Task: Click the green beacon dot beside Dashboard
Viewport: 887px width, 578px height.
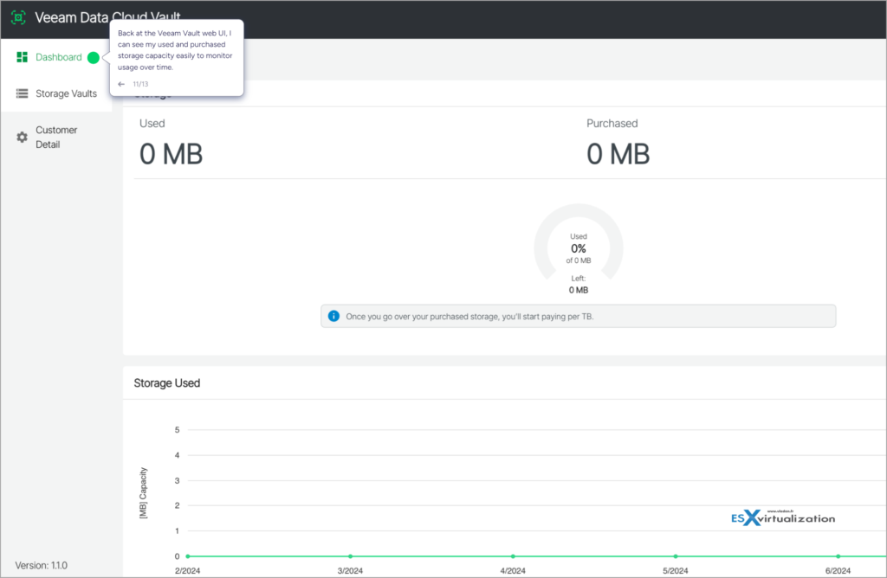Action: point(94,57)
